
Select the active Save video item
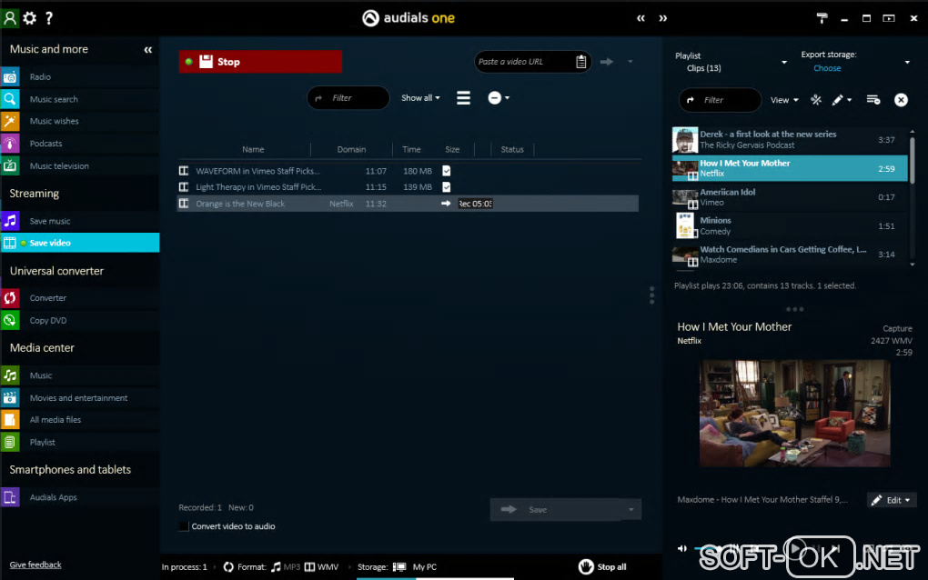coord(80,243)
